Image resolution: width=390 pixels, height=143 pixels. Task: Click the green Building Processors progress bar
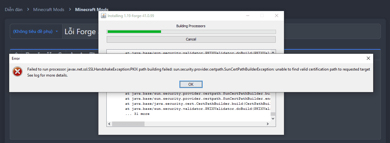click(134, 32)
